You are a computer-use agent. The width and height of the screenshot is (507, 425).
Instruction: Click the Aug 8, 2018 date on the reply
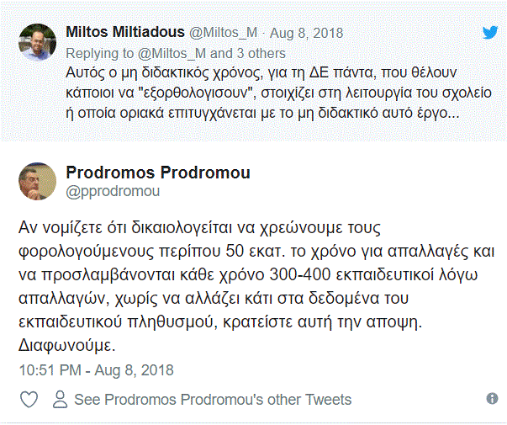pyautogui.click(x=306, y=33)
